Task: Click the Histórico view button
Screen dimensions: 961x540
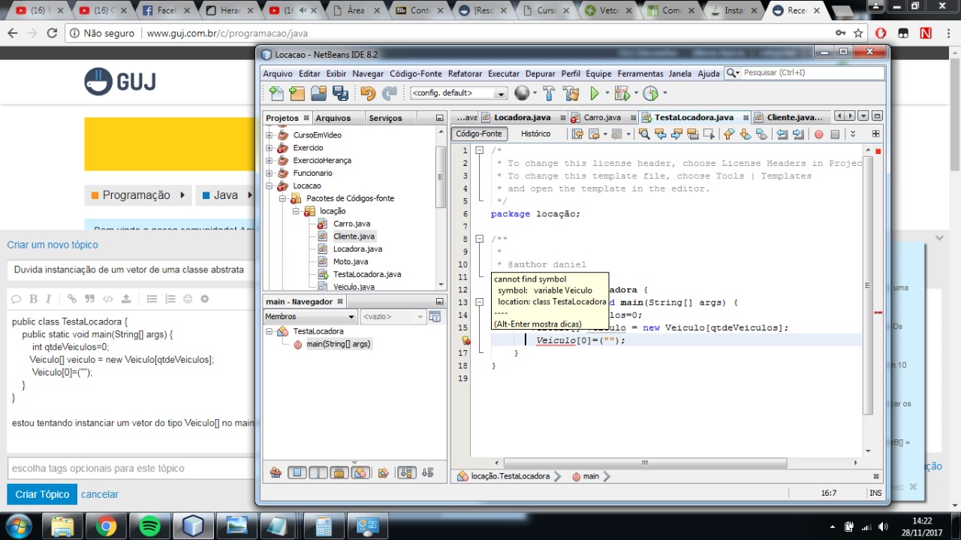Action: coord(535,134)
